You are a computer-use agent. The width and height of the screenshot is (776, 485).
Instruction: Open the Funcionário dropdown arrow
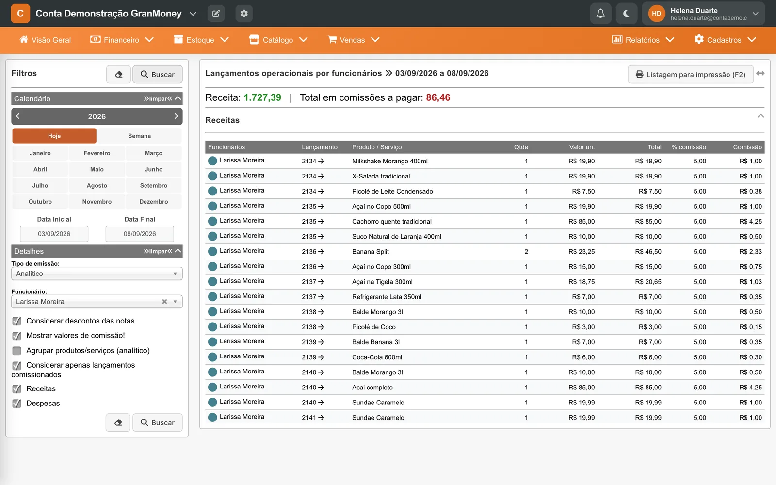click(175, 302)
